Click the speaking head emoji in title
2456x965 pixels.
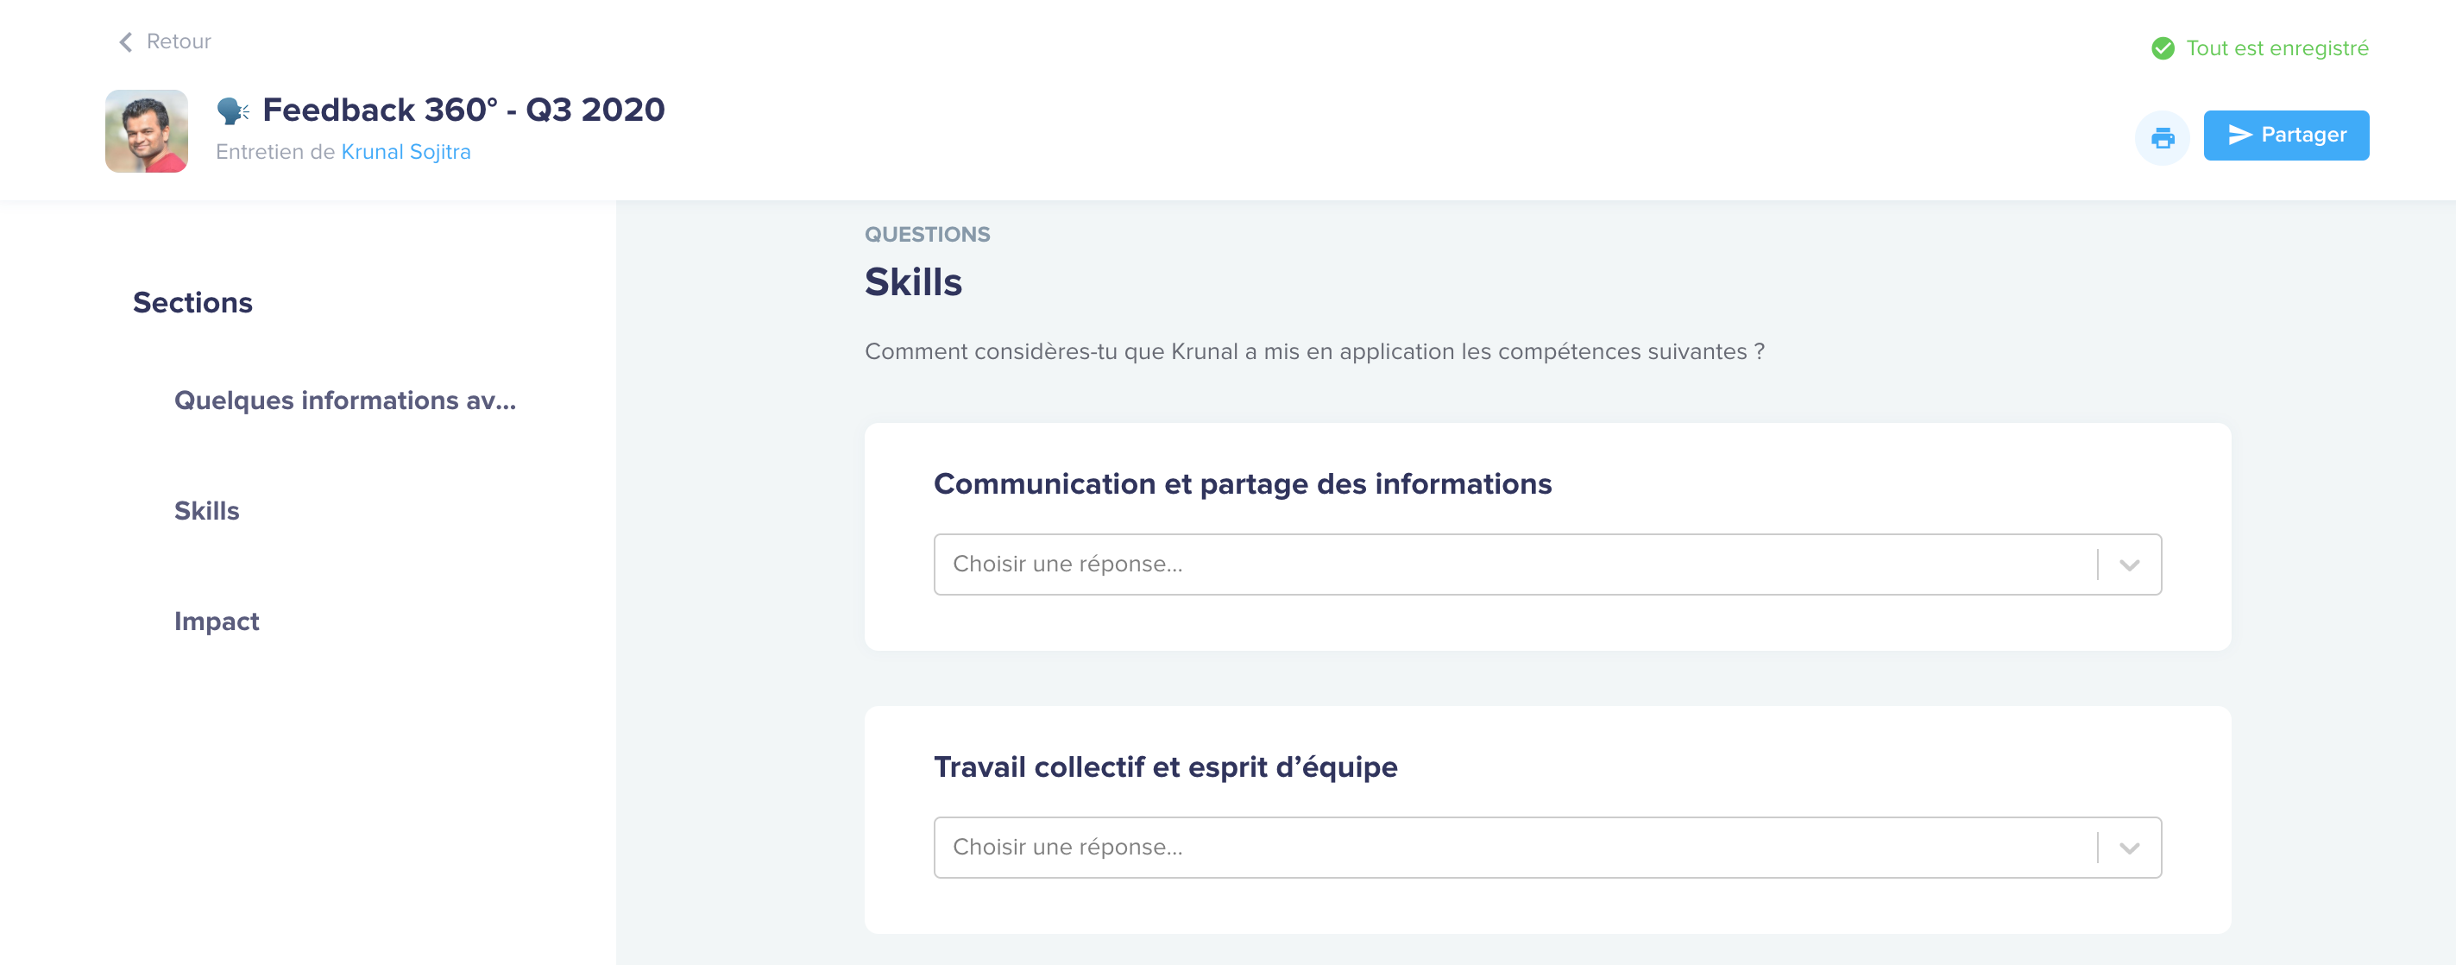231,110
